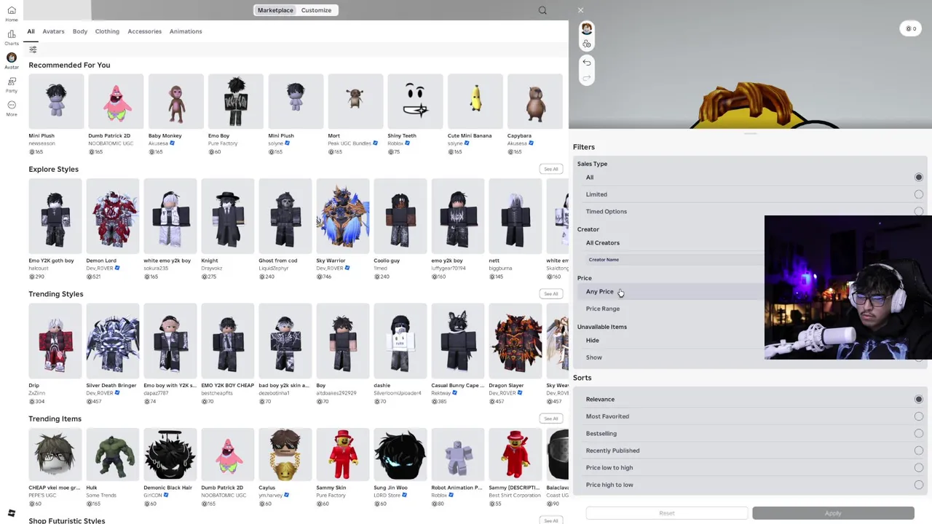Screen dimensions: 932x524
Task: Open the Sky Warrior style
Action: (x=342, y=217)
